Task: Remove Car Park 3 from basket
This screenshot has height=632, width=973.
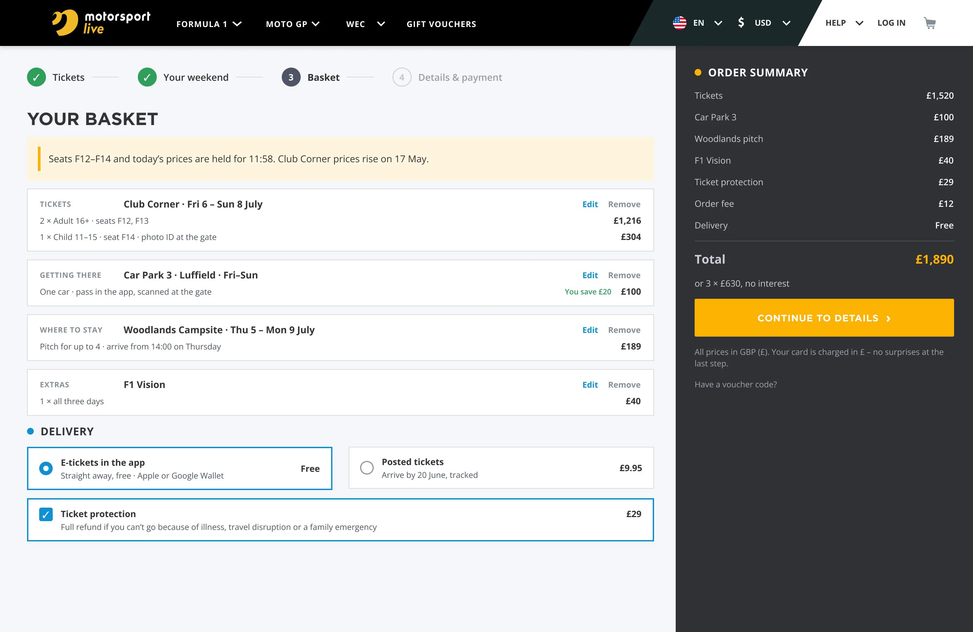Action: (624, 275)
